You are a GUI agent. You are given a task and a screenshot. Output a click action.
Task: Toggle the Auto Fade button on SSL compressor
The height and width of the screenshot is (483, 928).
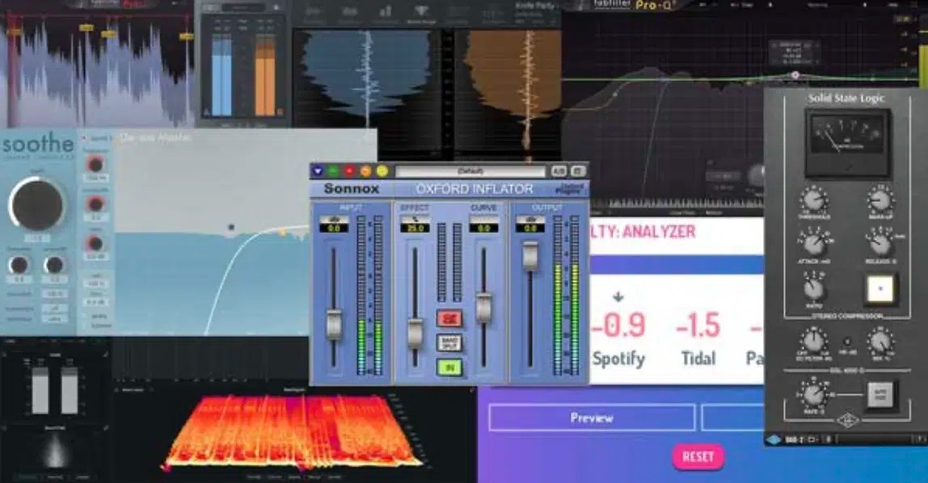(x=880, y=396)
